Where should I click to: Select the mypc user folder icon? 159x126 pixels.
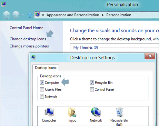tap(72, 115)
